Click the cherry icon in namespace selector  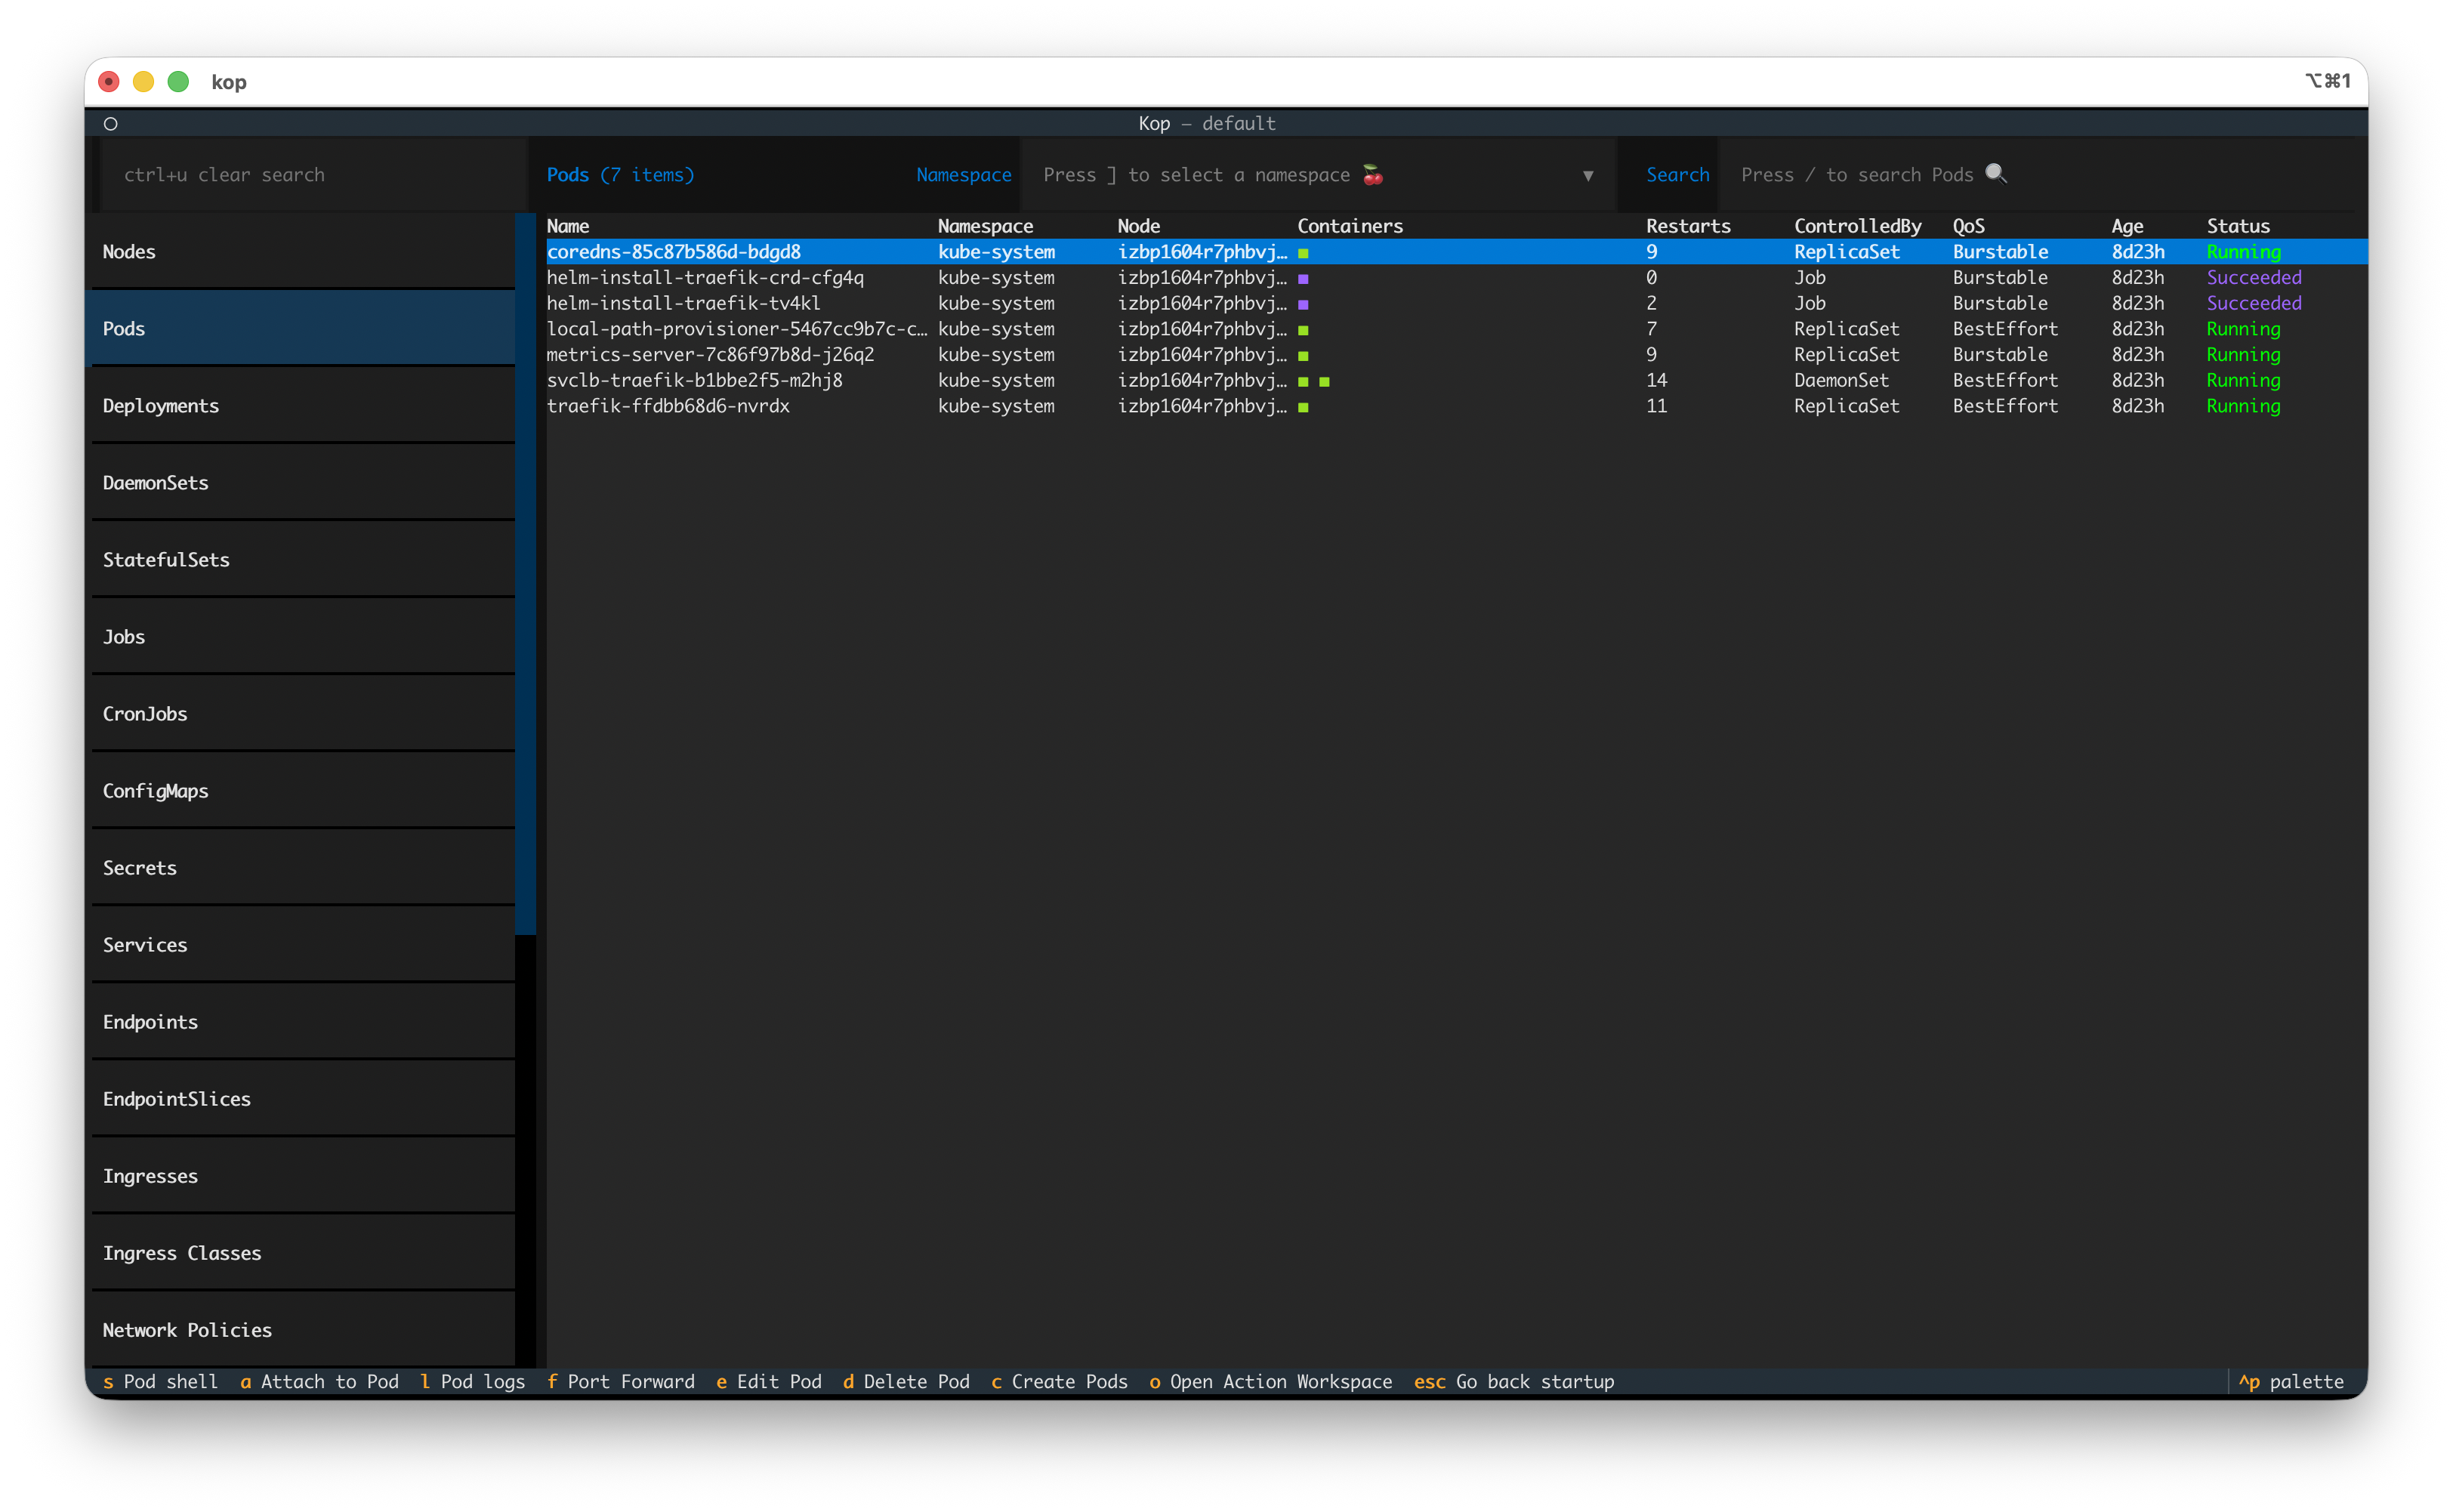(1373, 175)
